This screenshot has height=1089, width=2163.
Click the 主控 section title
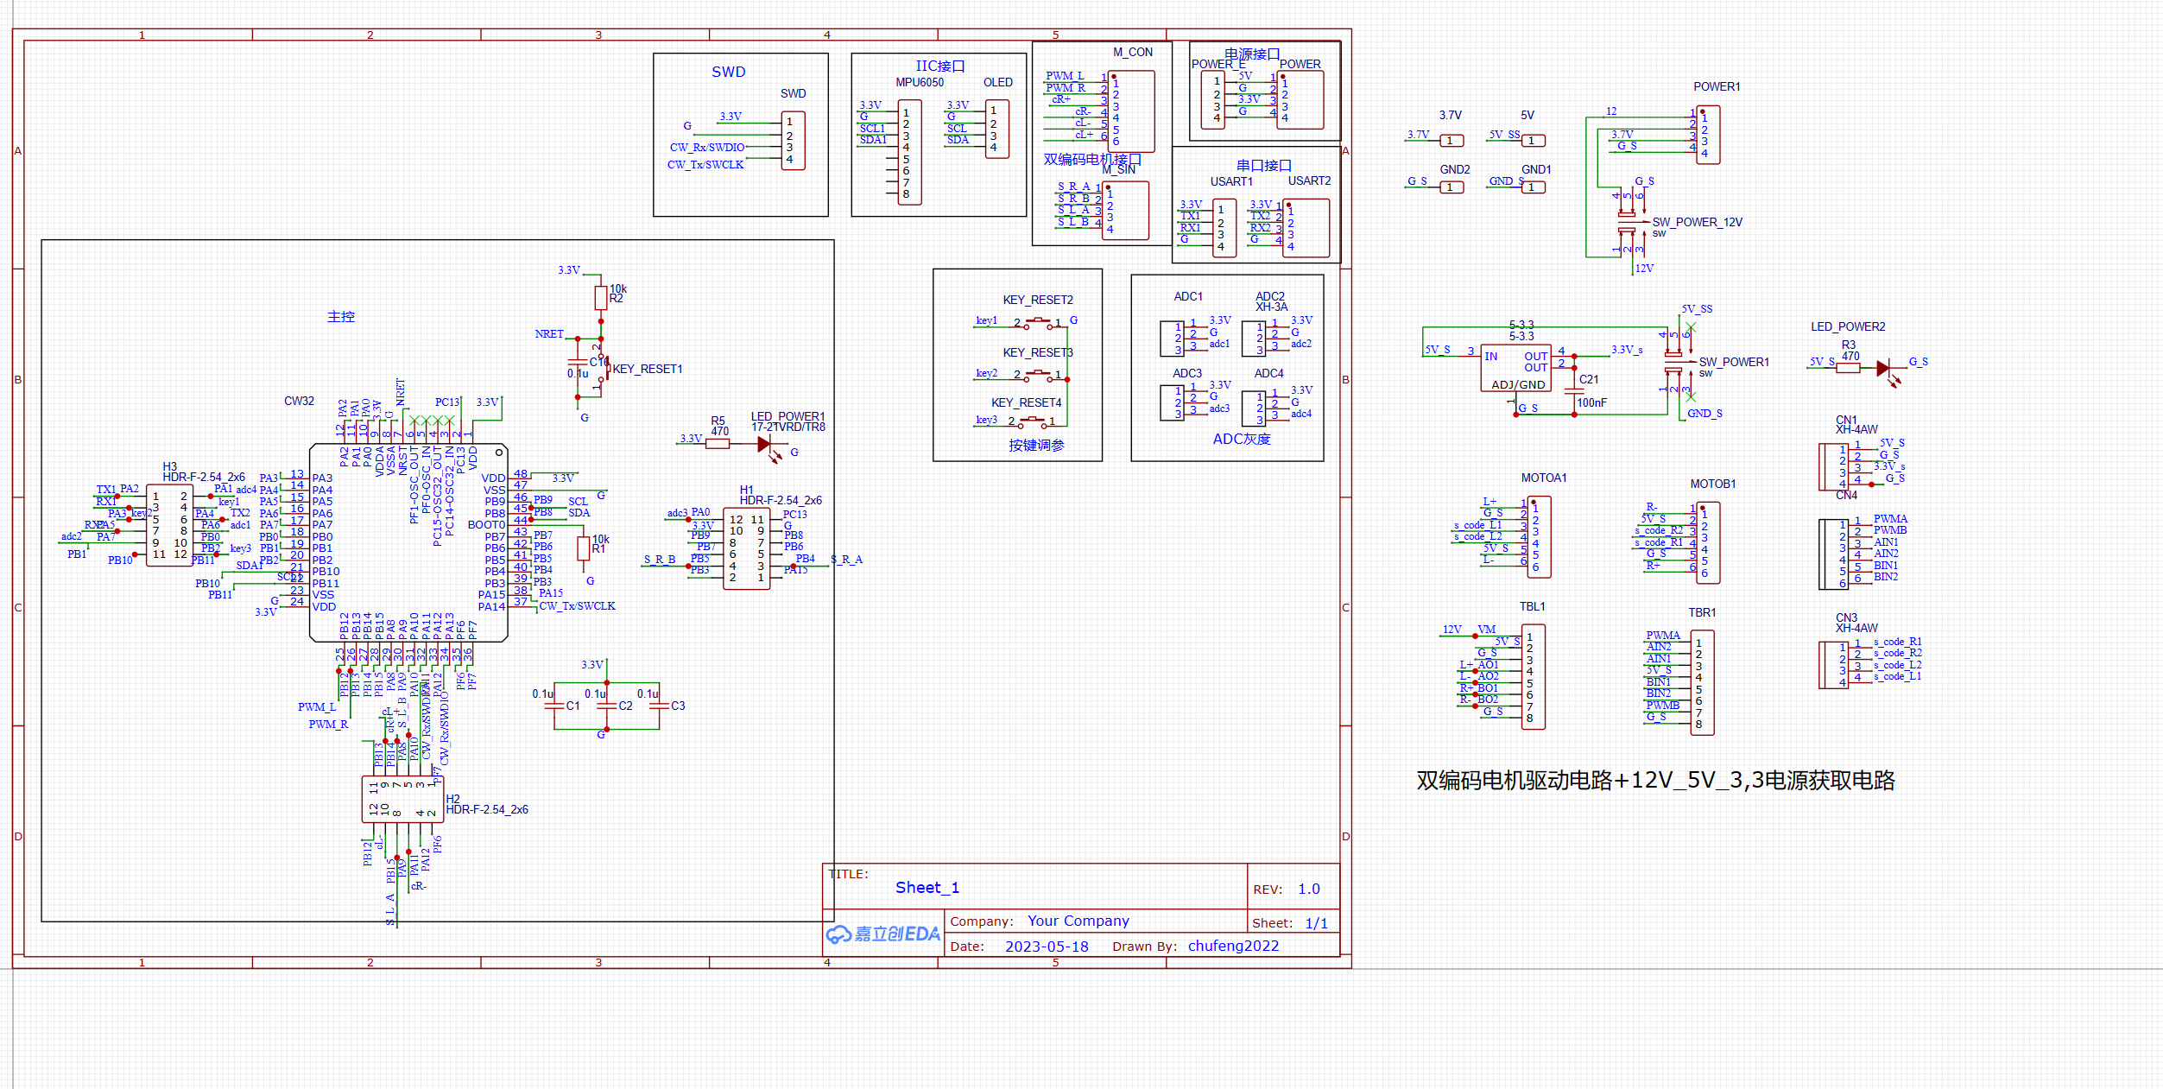pyautogui.click(x=341, y=317)
